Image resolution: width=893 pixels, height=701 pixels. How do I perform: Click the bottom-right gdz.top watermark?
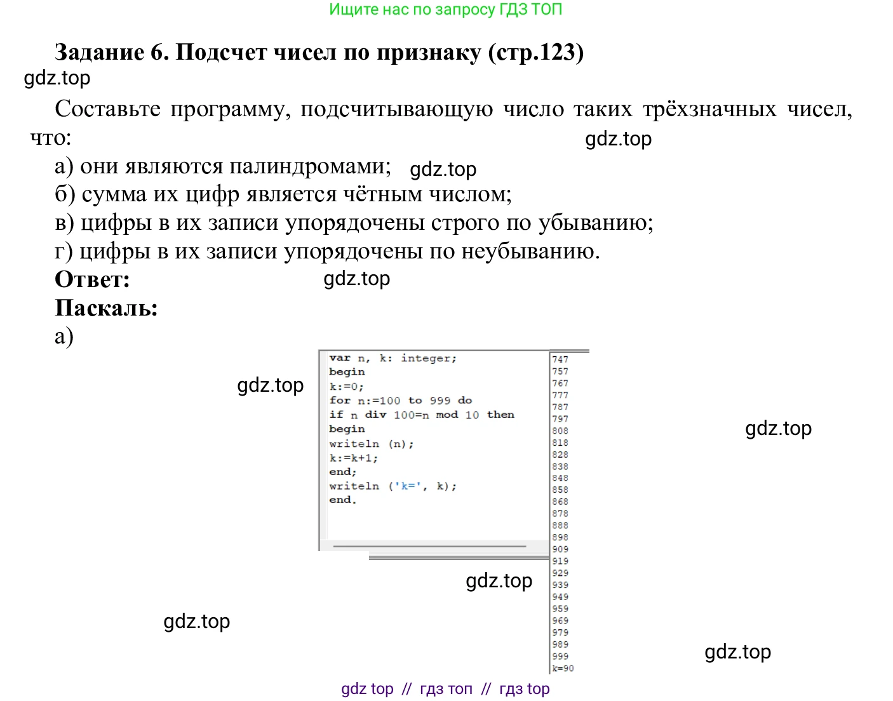[x=738, y=651]
